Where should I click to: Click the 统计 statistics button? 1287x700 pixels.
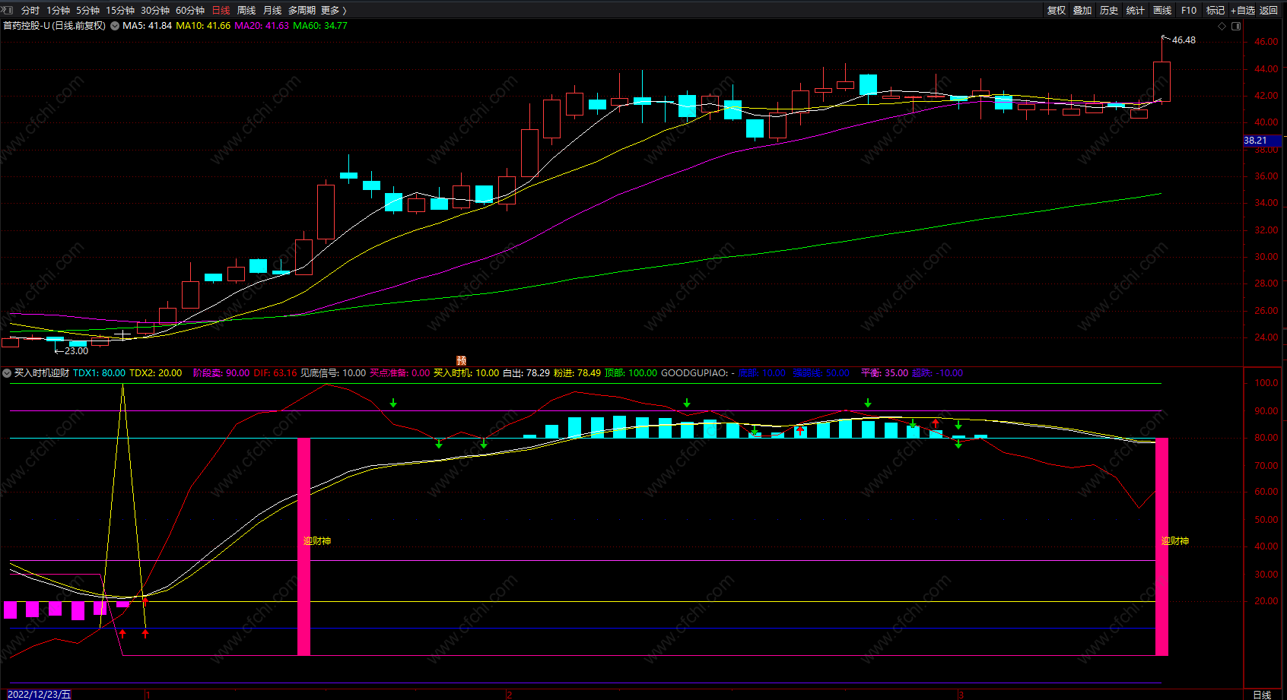(1136, 10)
